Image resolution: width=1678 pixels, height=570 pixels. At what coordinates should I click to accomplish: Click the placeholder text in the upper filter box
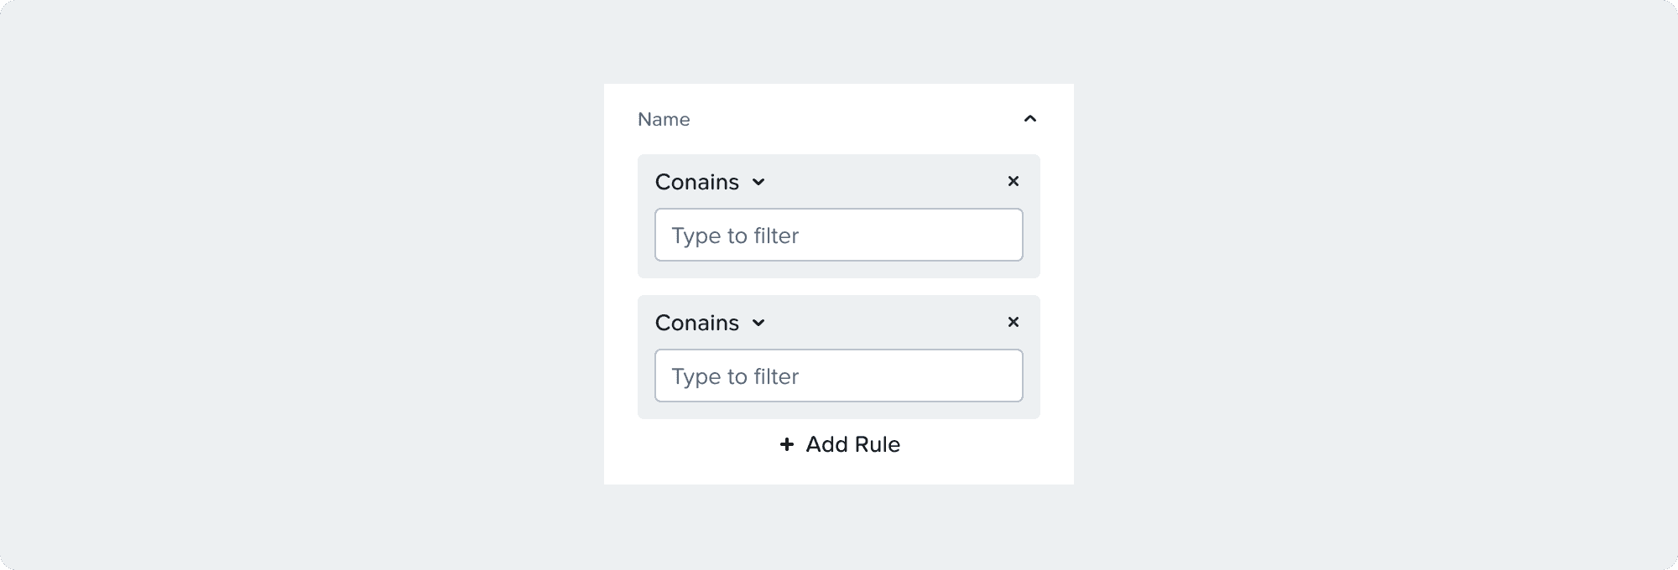(735, 236)
